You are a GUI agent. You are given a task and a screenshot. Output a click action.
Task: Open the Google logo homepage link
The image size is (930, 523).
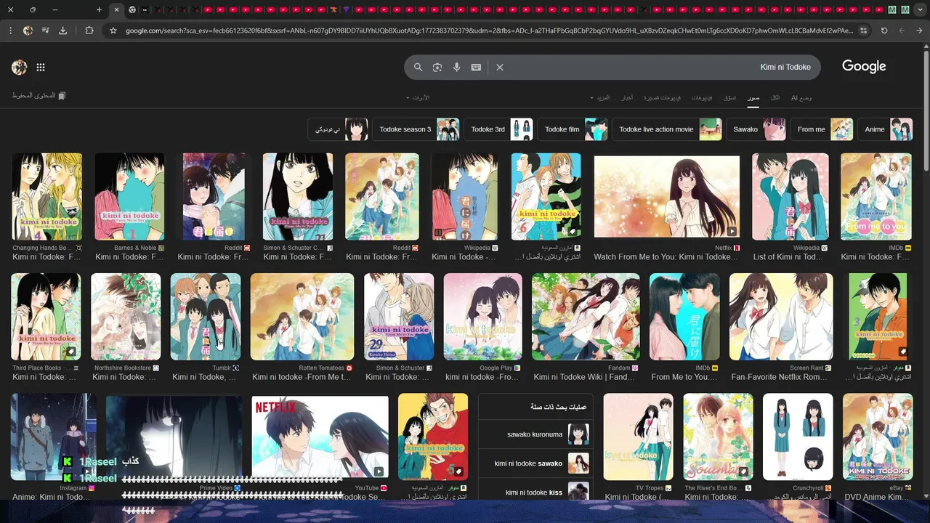(864, 66)
